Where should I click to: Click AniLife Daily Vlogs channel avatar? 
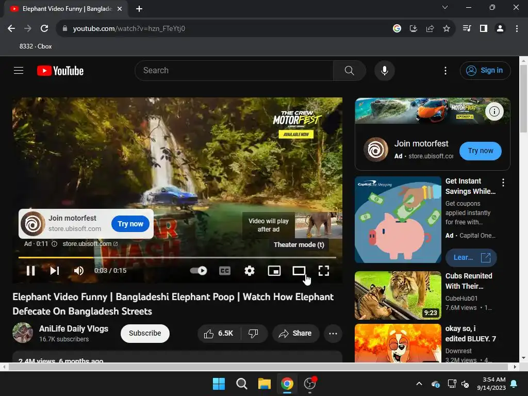point(23,333)
